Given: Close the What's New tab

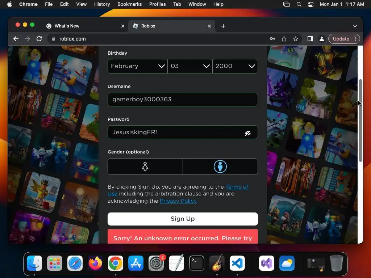Looking at the screenshot, I should pyautogui.click(x=122, y=26).
